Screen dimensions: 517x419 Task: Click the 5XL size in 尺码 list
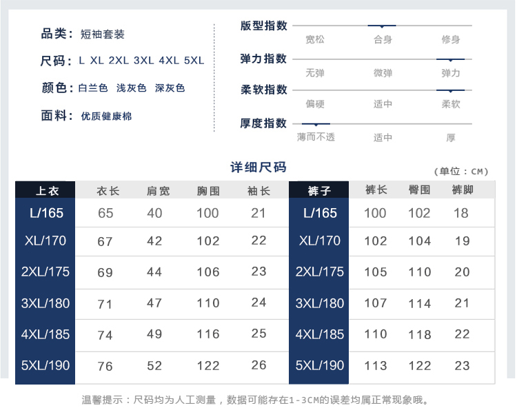coord(194,61)
